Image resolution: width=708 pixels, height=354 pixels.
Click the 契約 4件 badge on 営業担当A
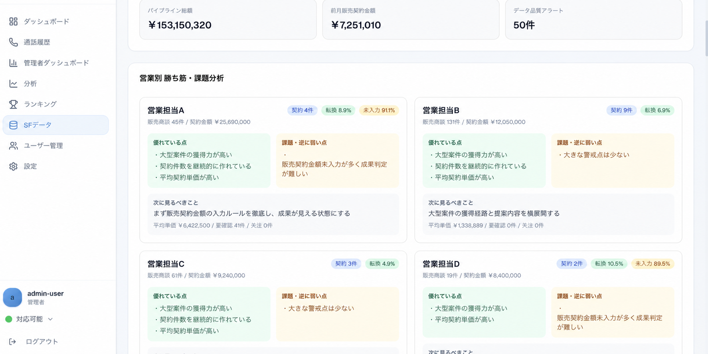[302, 110]
